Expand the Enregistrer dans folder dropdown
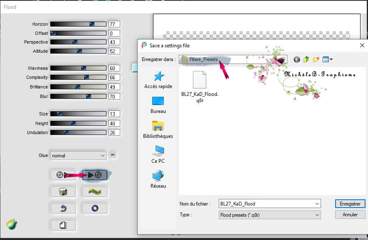The height and width of the screenshot is (240, 368). coord(233,59)
